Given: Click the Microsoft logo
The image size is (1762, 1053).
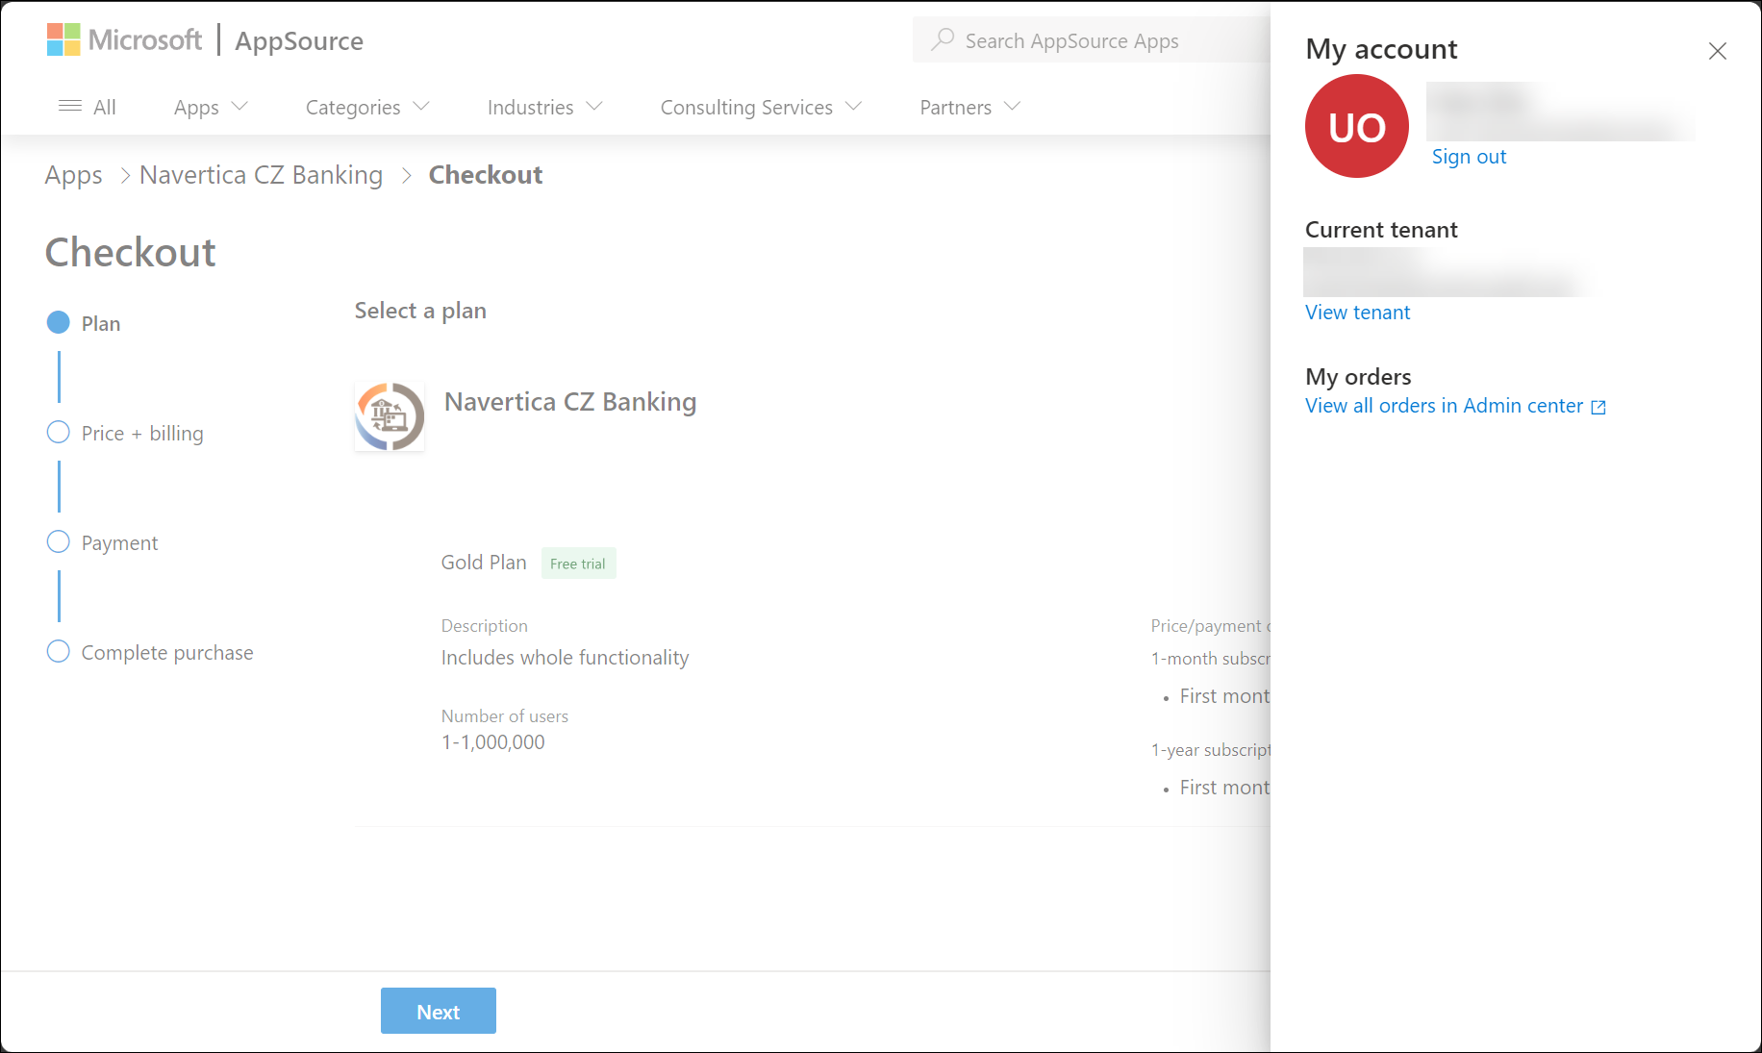Looking at the screenshot, I should pos(124,40).
